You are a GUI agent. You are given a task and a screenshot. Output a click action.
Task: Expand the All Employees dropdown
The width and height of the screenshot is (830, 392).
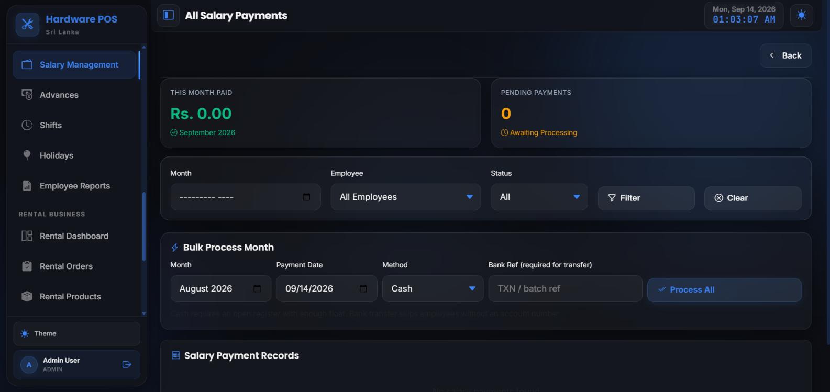pos(406,197)
